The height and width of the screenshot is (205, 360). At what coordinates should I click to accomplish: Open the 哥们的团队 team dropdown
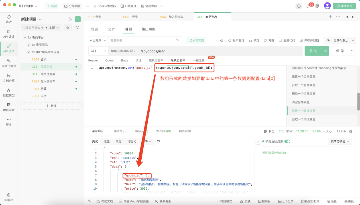pos(28,6)
